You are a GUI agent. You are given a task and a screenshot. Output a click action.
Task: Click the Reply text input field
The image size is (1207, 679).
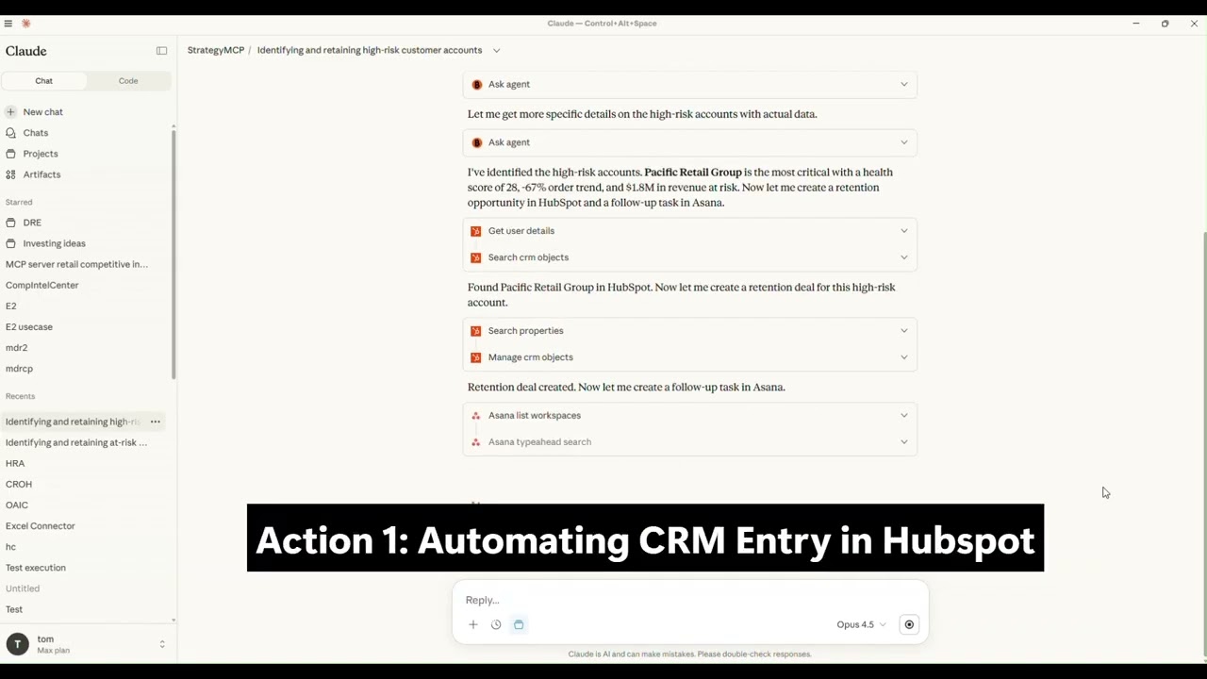689,600
